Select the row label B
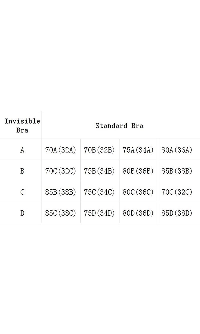This screenshot has width=200, height=334. pos(22,171)
